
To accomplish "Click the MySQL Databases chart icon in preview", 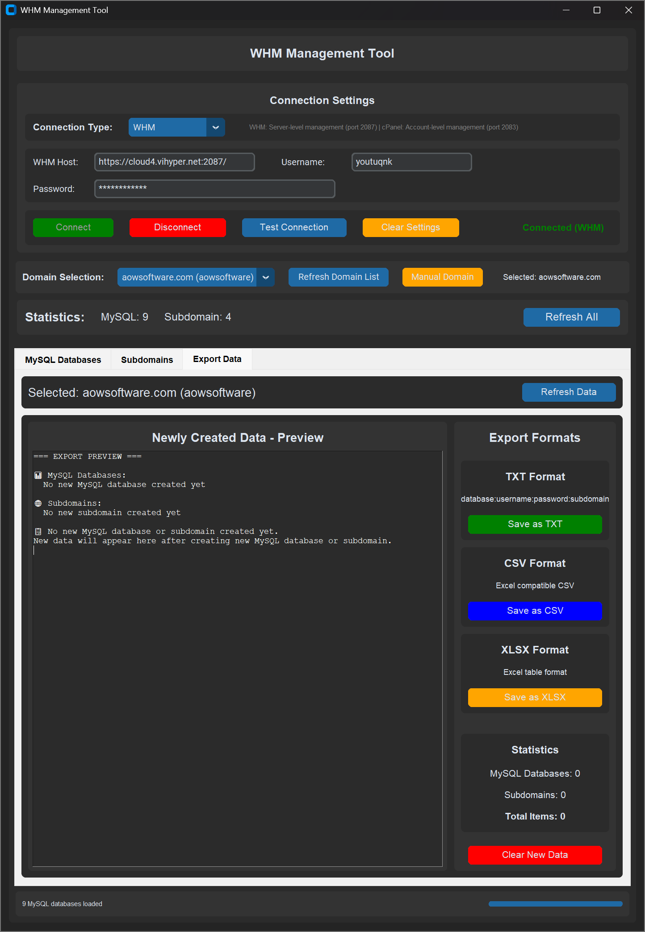I will pos(38,475).
